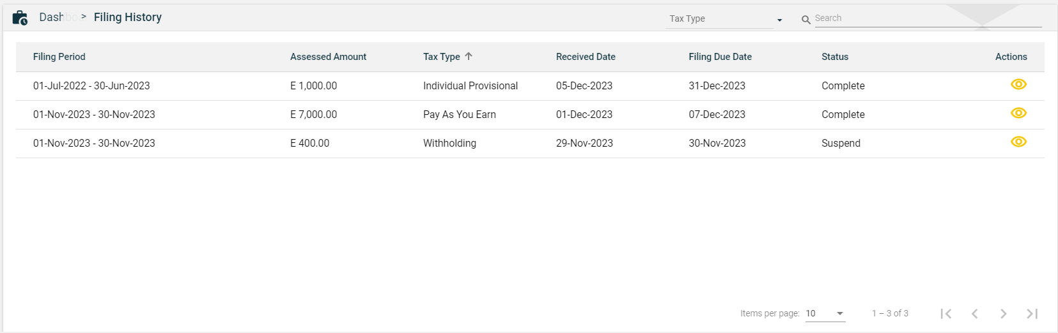Viewport: 1058px width, 333px height.
Task: Go to the first page
Action: [x=946, y=313]
